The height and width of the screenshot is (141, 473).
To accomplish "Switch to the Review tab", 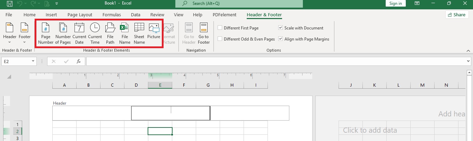I will 157,15.
